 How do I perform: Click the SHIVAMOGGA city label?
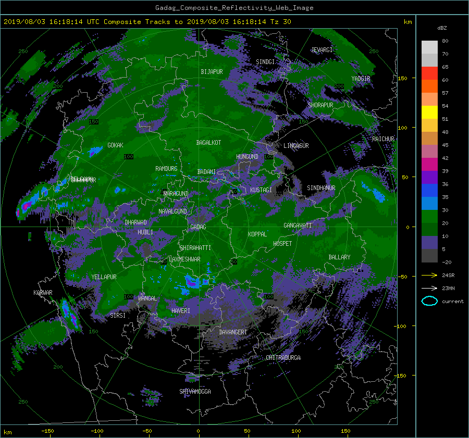(195, 392)
